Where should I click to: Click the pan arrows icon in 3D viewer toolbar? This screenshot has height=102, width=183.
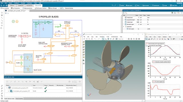(111, 39)
